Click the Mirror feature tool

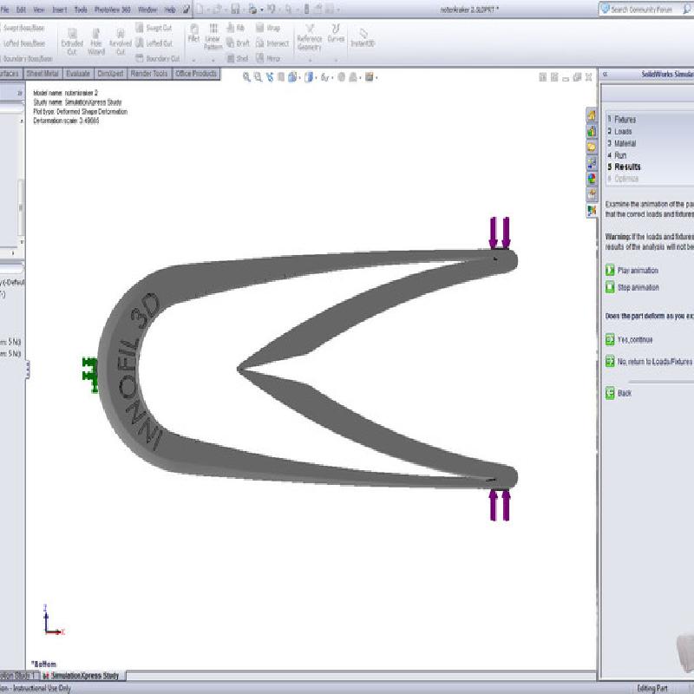(x=267, y=58)
